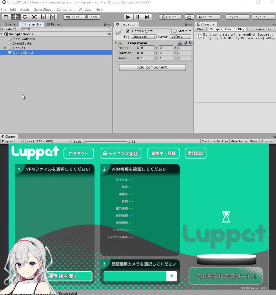Open the File menu
Viewport: 276px width, 295px height.
pos(3,10)
